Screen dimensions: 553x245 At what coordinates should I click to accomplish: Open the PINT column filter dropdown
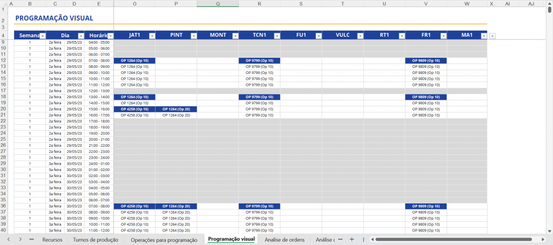point(193,36)
